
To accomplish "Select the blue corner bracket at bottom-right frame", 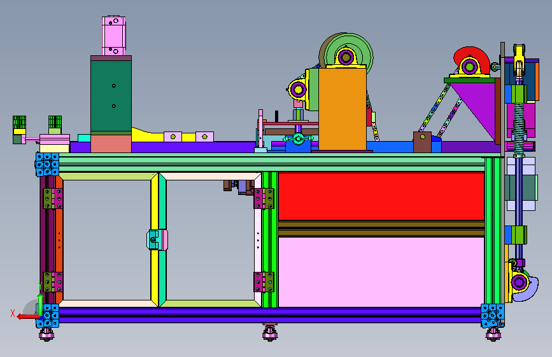I will [493, 316].
